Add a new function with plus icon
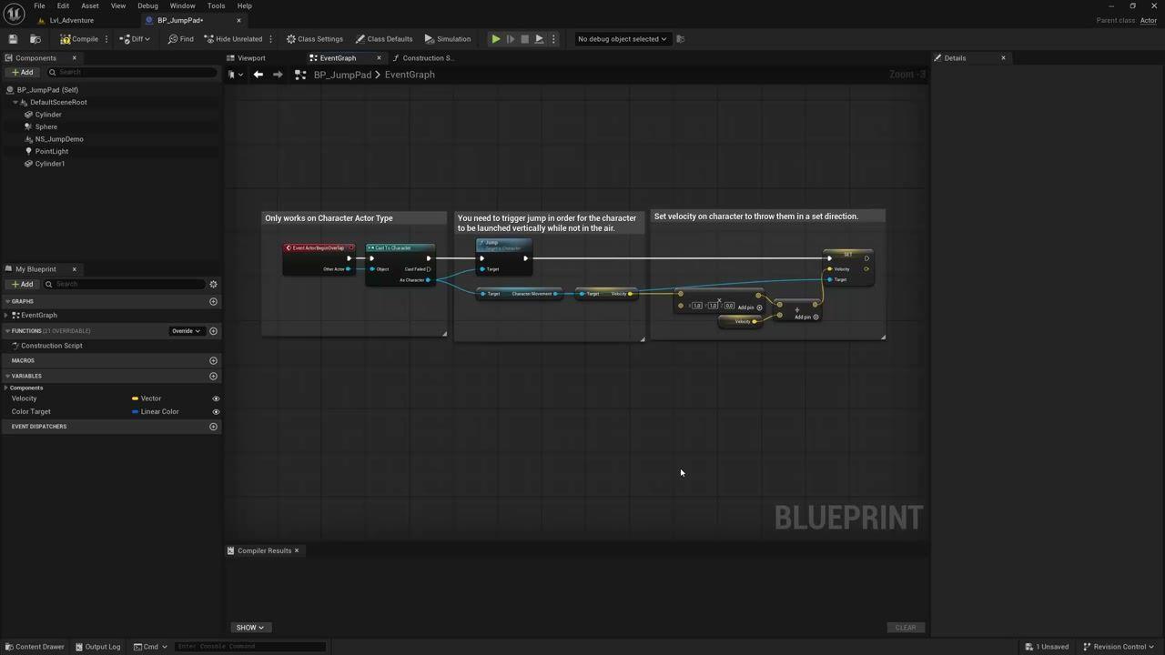This screenshot has width=1165, height=655. coord(213,331)
